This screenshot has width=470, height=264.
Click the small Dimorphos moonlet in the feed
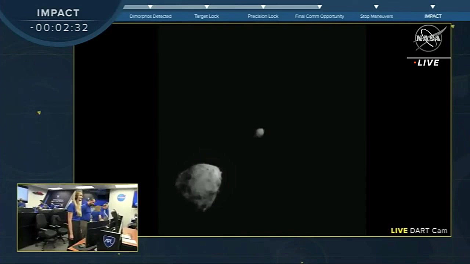(260, 132)
